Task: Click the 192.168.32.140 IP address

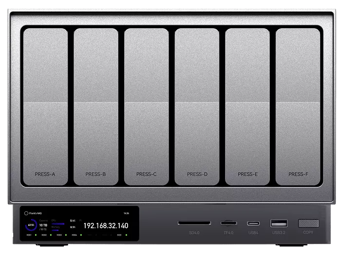Action: [x=106, y=226]
